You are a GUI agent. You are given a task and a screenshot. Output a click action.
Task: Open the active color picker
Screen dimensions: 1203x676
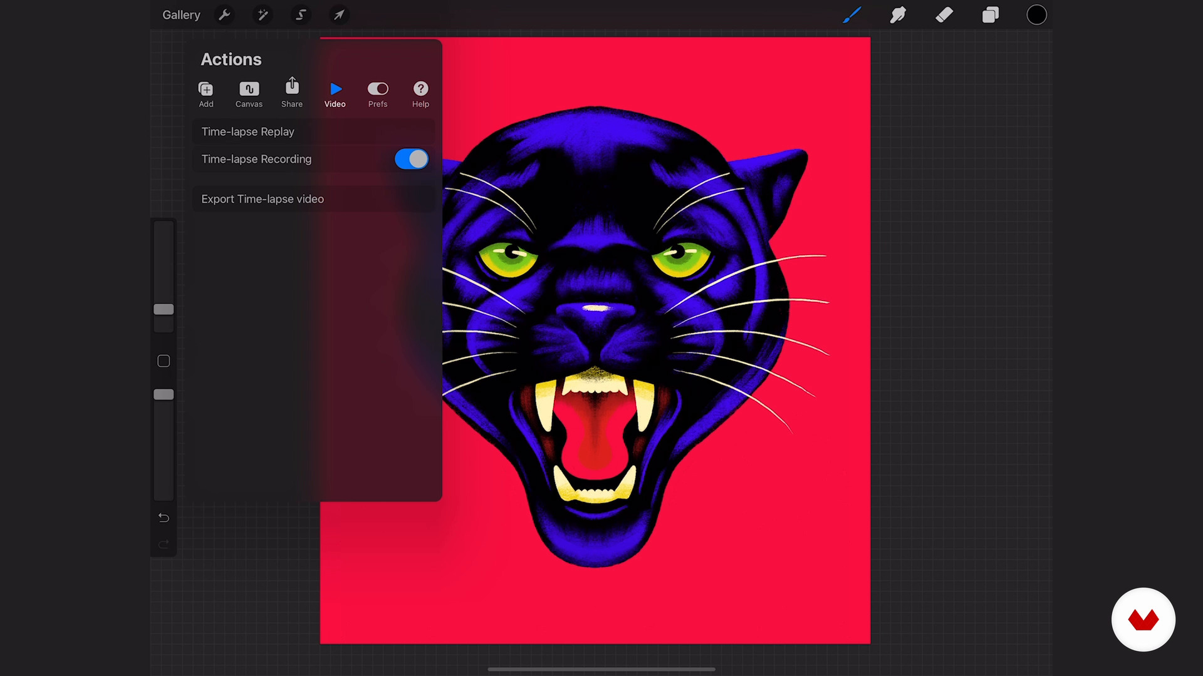[1037, 14]
